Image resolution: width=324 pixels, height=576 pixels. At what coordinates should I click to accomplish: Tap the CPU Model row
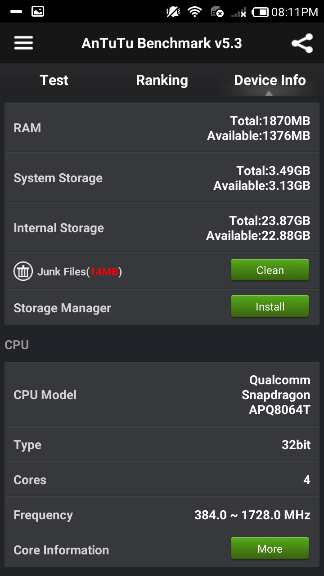coord(162,395)
